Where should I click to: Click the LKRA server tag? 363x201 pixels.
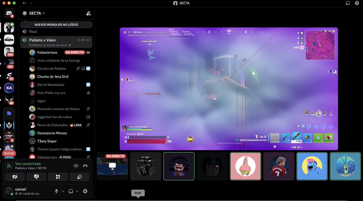click(76, 125)
